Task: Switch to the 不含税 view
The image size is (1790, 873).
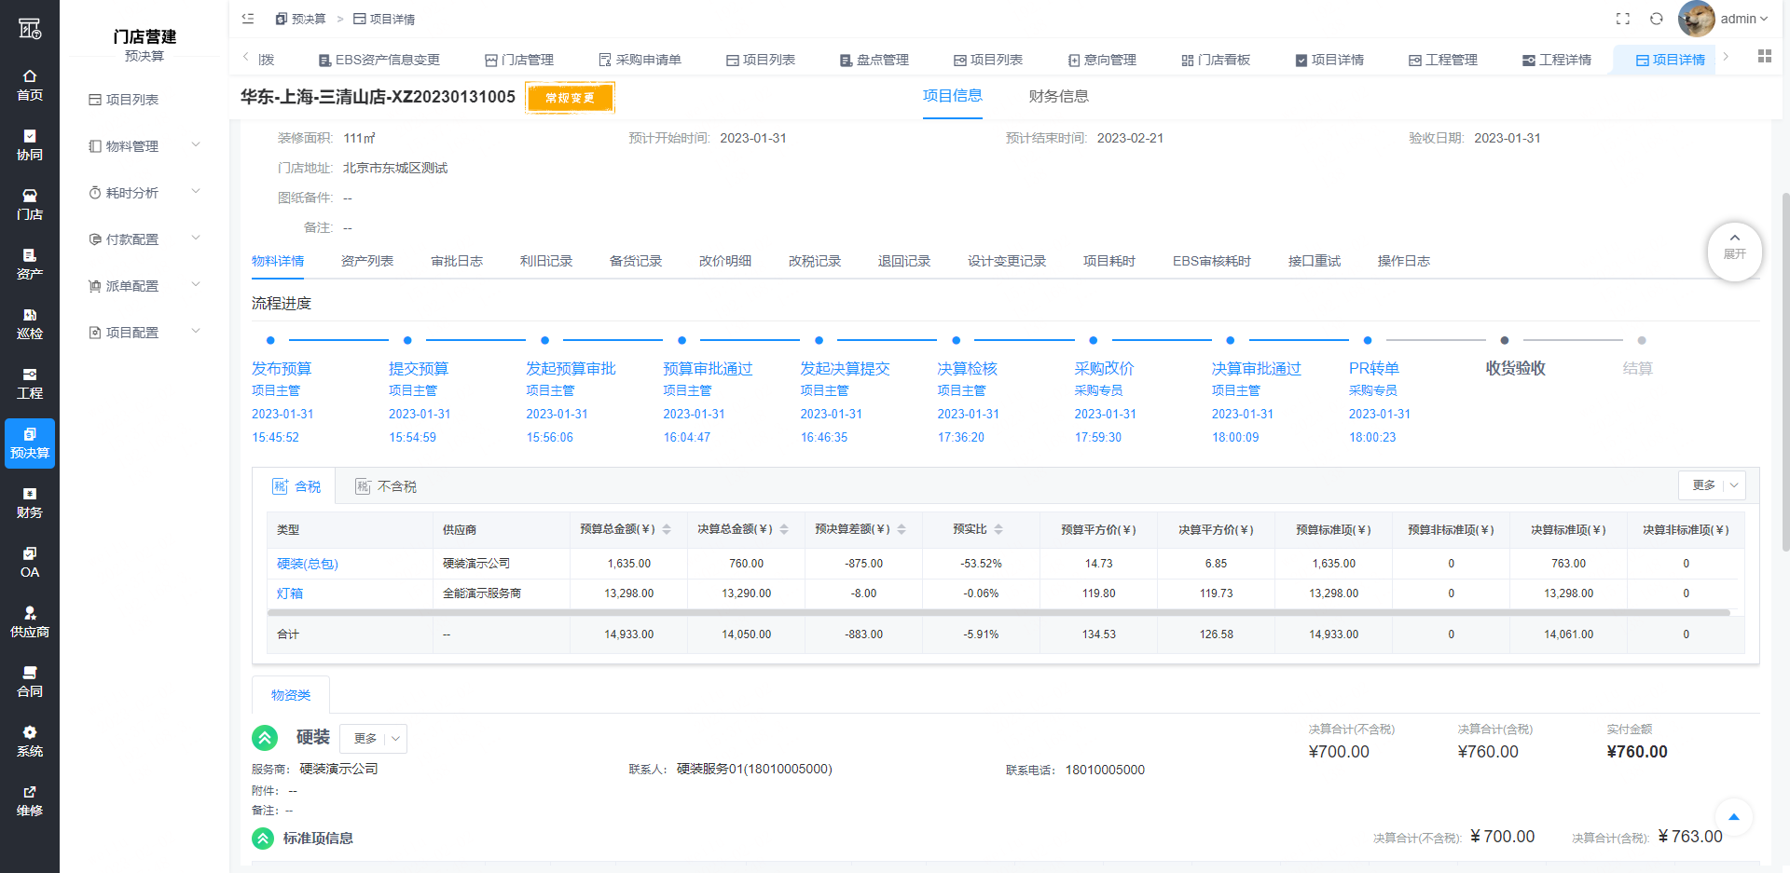Action: [x=386, y=486]
